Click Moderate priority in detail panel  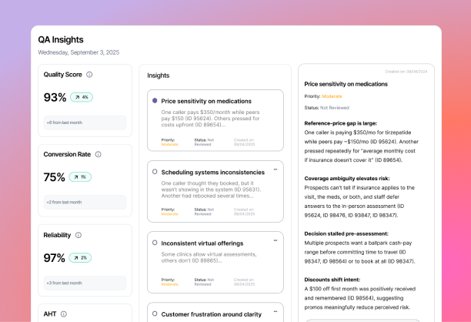[332, 96]
